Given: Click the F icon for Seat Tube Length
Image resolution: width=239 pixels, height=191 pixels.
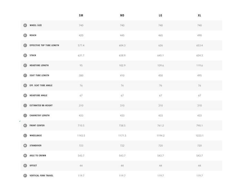Looking at the screenshot, I should (x=25, y=75).
